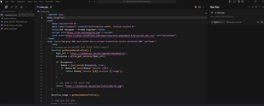Open the Edit menu
The width and height of the screenshot is (264, 106).
coord(12,2)
